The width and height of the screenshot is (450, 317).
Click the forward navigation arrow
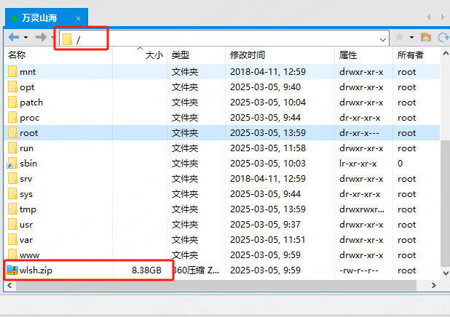tap(41, 37)
